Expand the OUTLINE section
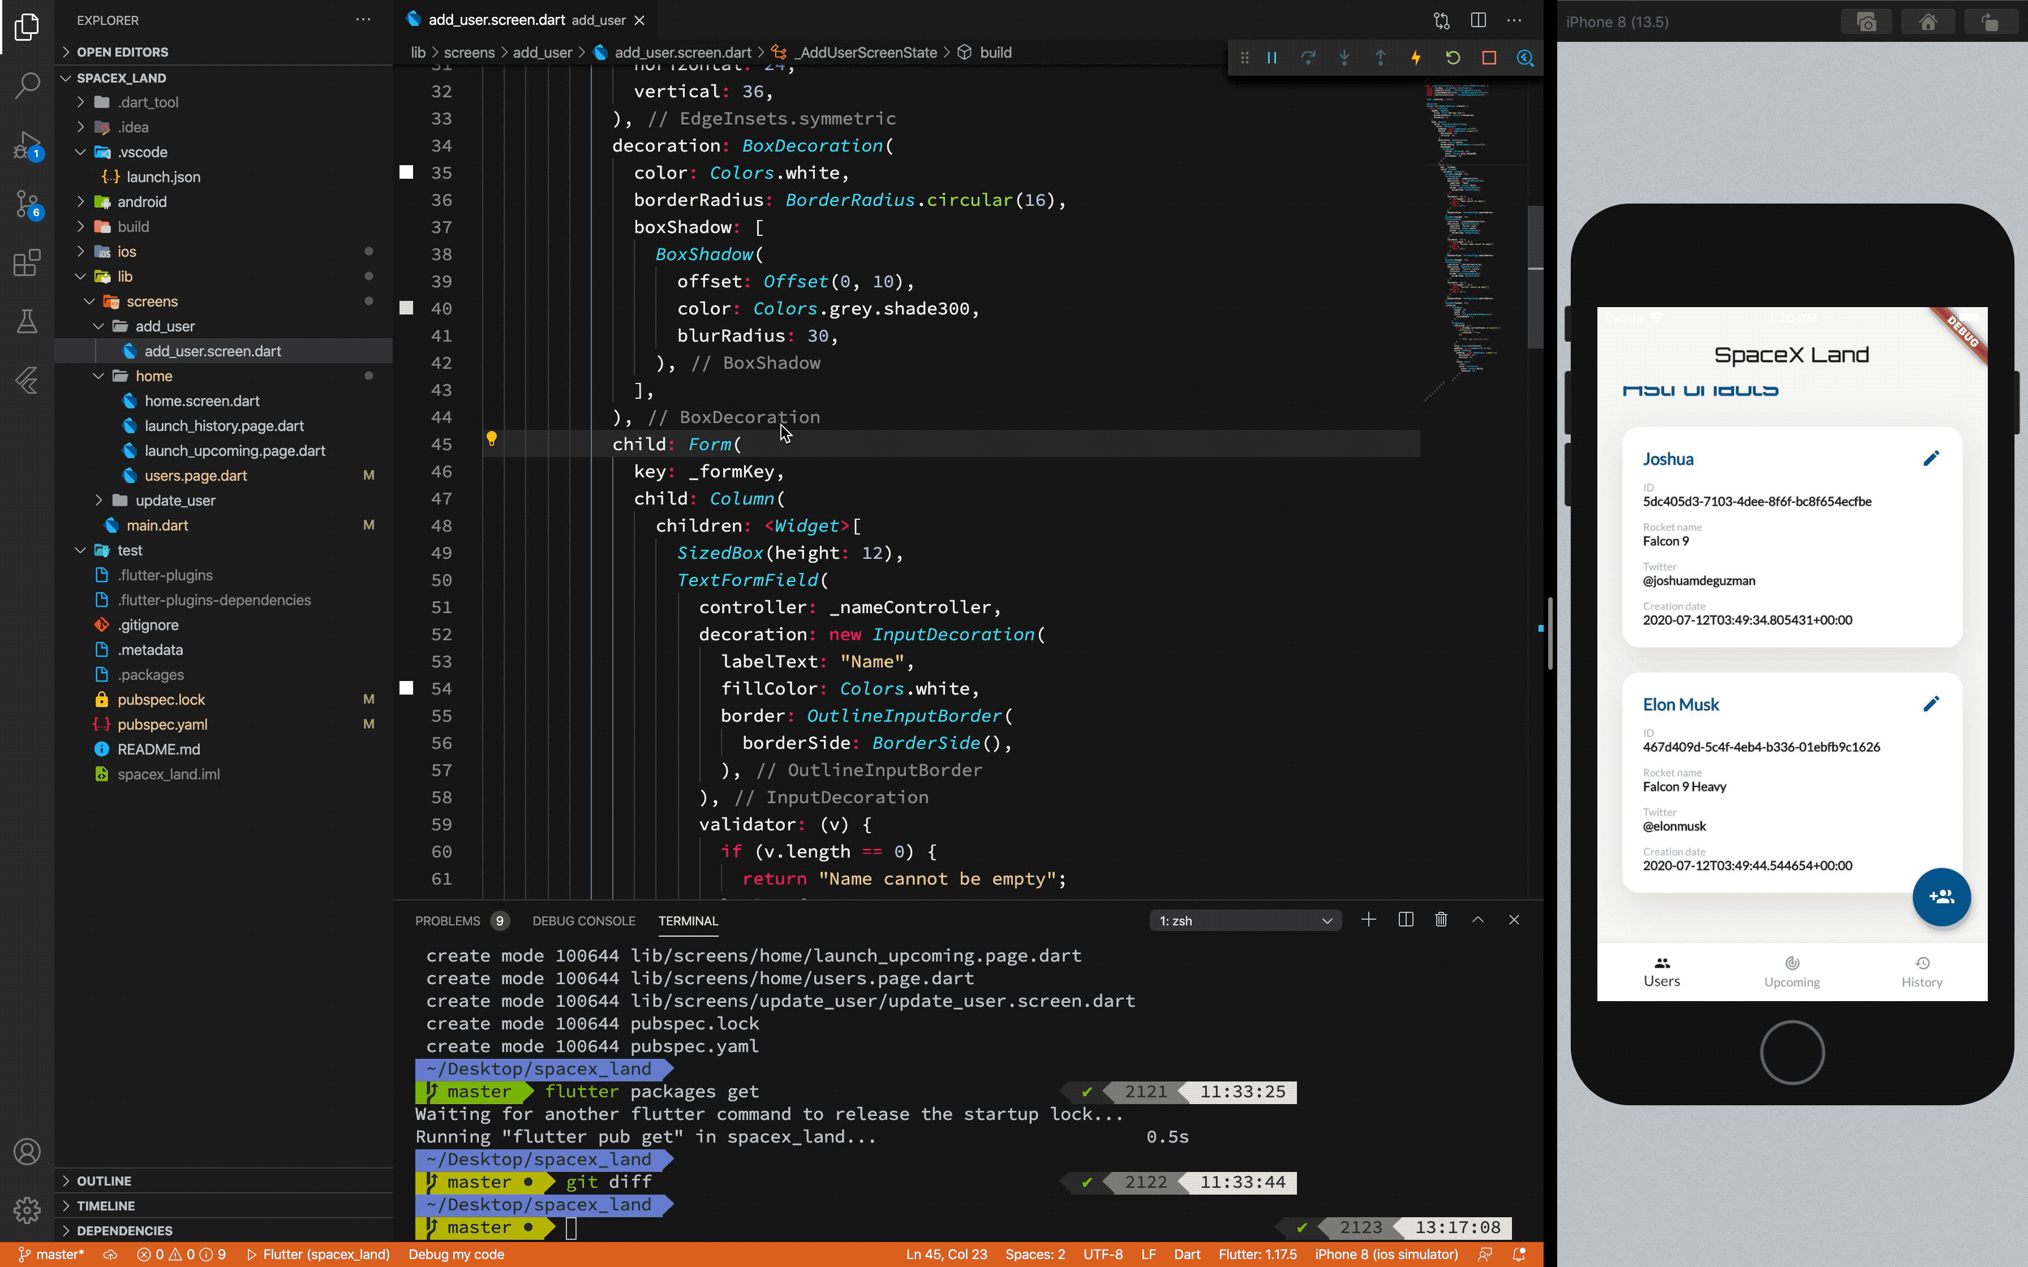The height and width of the screenshot is (1267, 2028). (224, 1180)
